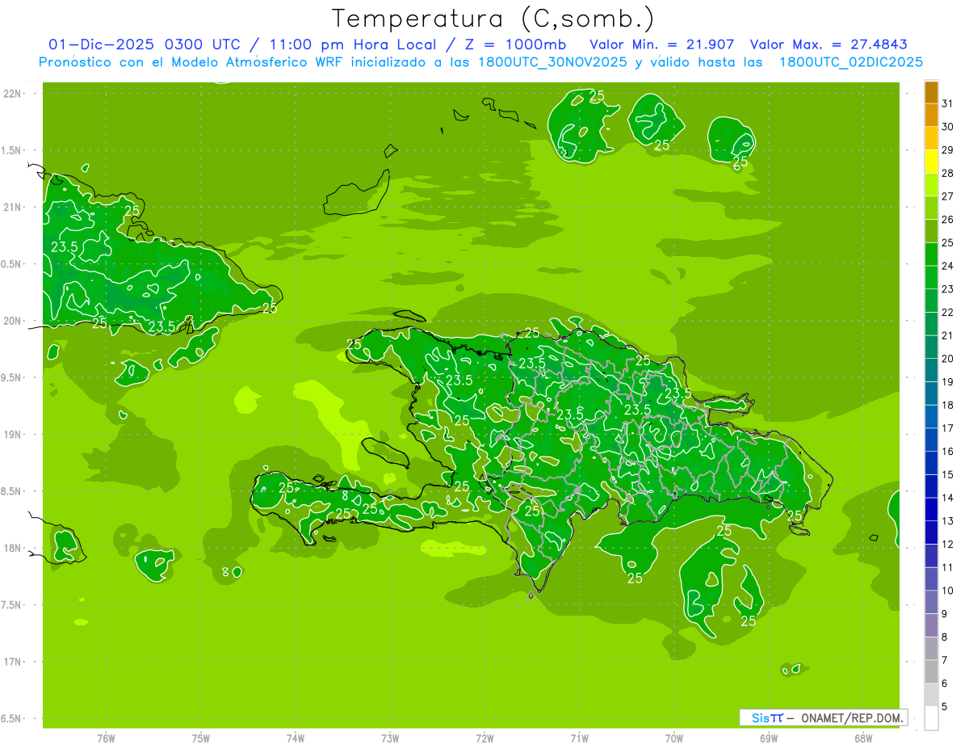The height and width of the screenshot is (749, 969).
Task: Pick yellow legend color between 28 and 29
Action: point(931,162)
